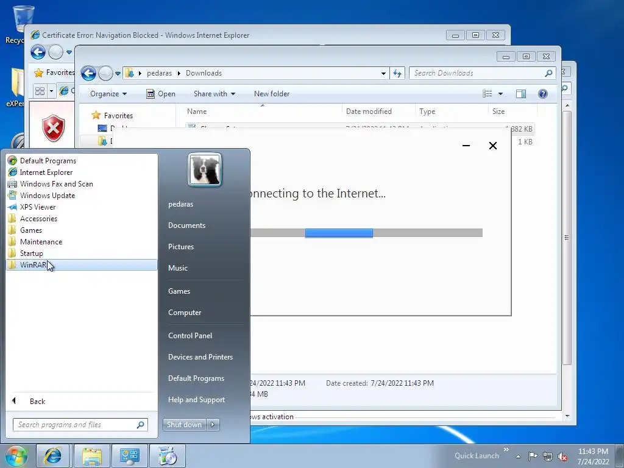Expand the WinRAR folder
The height and width of the screenshot is (468, 624).
pos(82,264)
